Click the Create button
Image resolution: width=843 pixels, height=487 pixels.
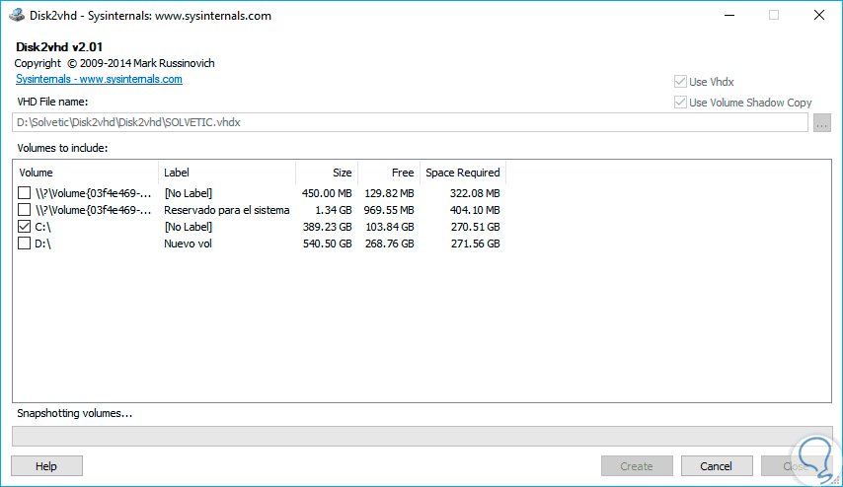click(x=637, y=466)
